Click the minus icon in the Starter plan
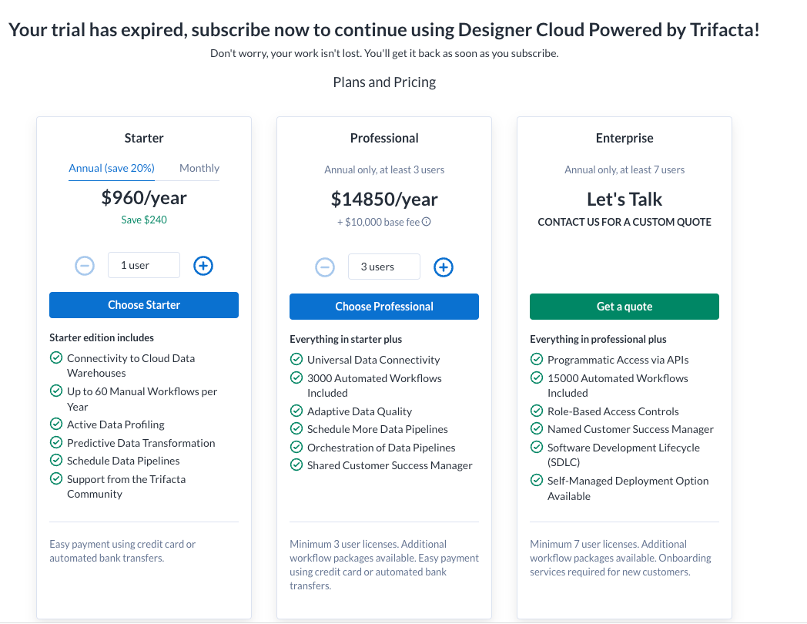The height and width of the screenshot is (624, 807). (85, 266)
